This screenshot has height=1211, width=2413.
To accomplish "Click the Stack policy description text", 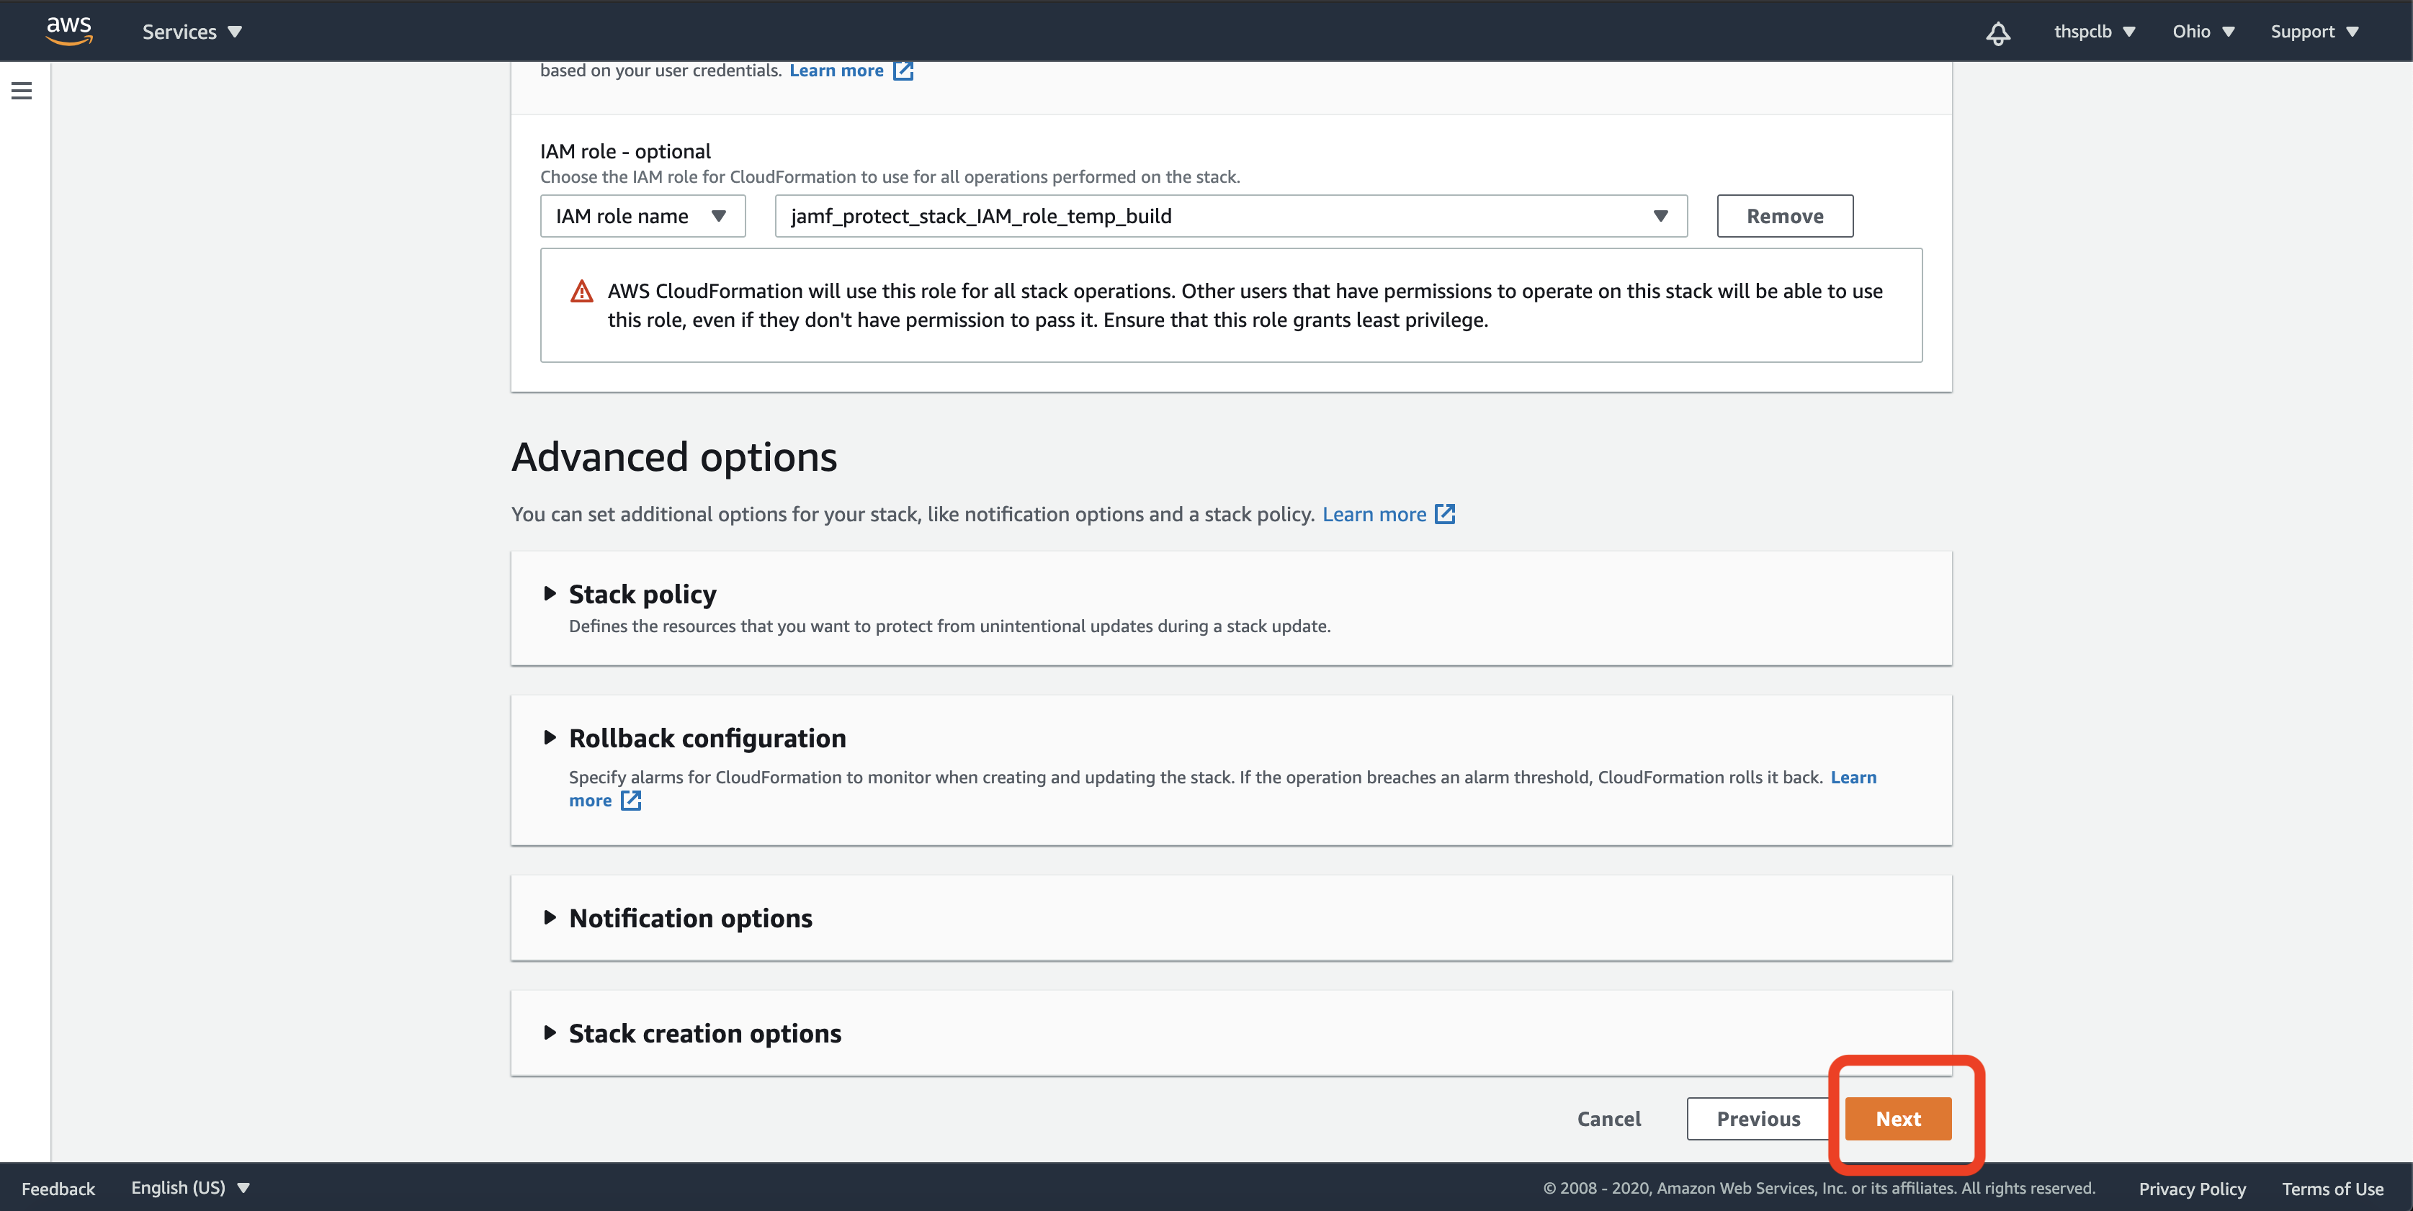I will 949,626.
